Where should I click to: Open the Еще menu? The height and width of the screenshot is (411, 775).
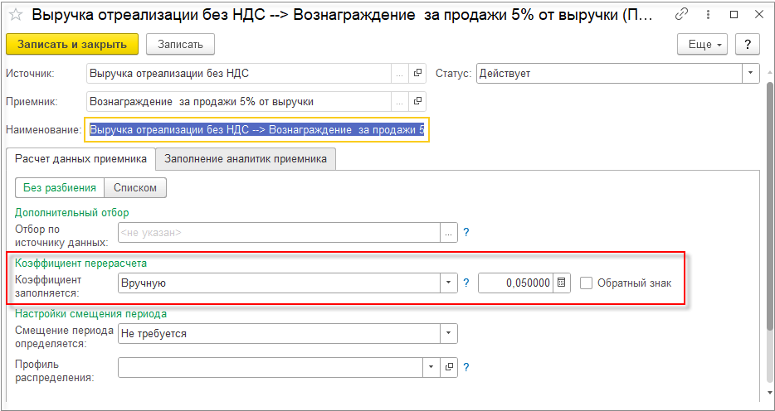tap(702, 44)
